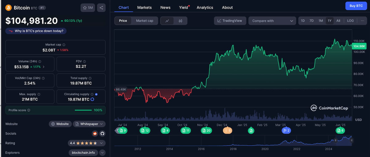
Task: Switch chart to candlestick view icon
Action: (x=181, y=21)
